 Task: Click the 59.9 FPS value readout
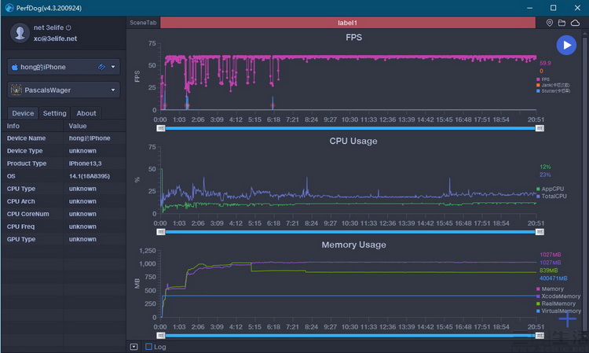tap(545, 63)
